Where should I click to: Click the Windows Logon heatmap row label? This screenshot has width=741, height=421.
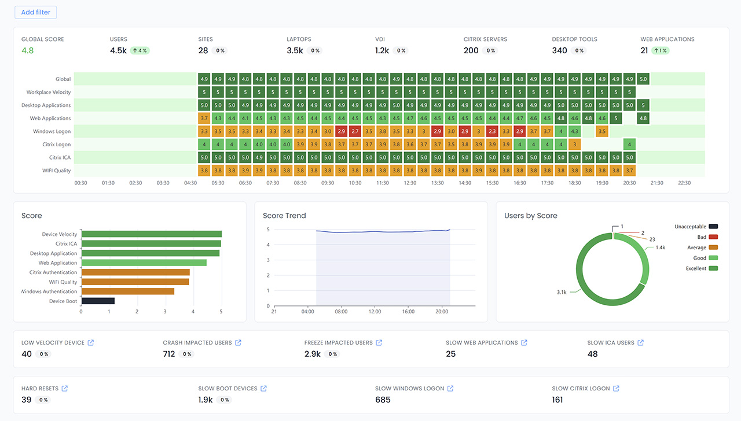coord(52,132)
